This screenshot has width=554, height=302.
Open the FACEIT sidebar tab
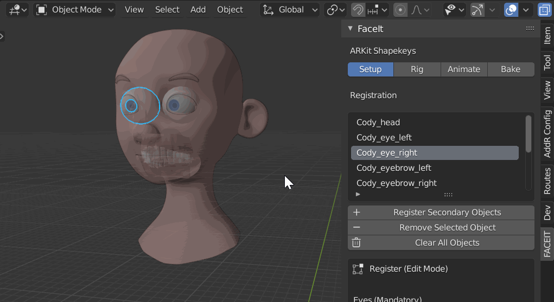tap(547, 244)
